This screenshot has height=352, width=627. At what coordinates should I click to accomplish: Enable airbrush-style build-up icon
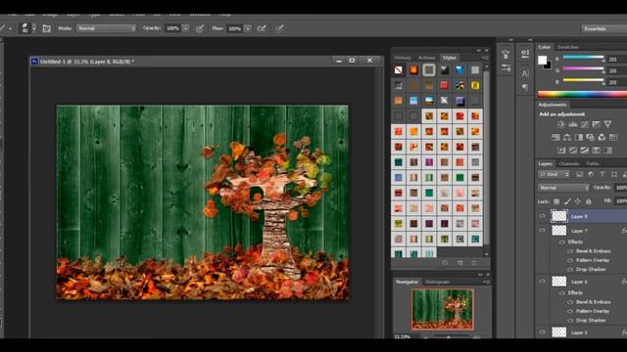point(262,28)
